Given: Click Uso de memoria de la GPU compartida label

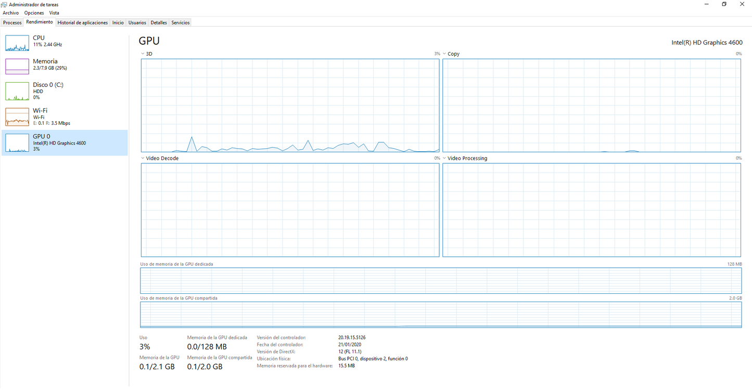Looking at the screenshot, I should (x=179, y=298).
